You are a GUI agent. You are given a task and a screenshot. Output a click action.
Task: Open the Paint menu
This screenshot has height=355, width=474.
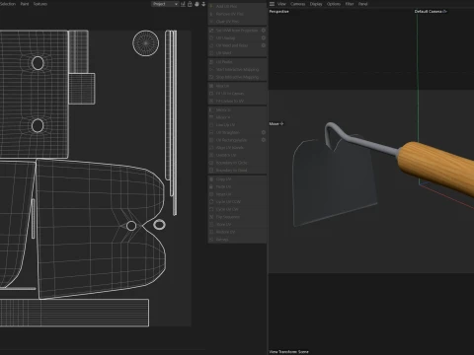[x=25, y=4]
